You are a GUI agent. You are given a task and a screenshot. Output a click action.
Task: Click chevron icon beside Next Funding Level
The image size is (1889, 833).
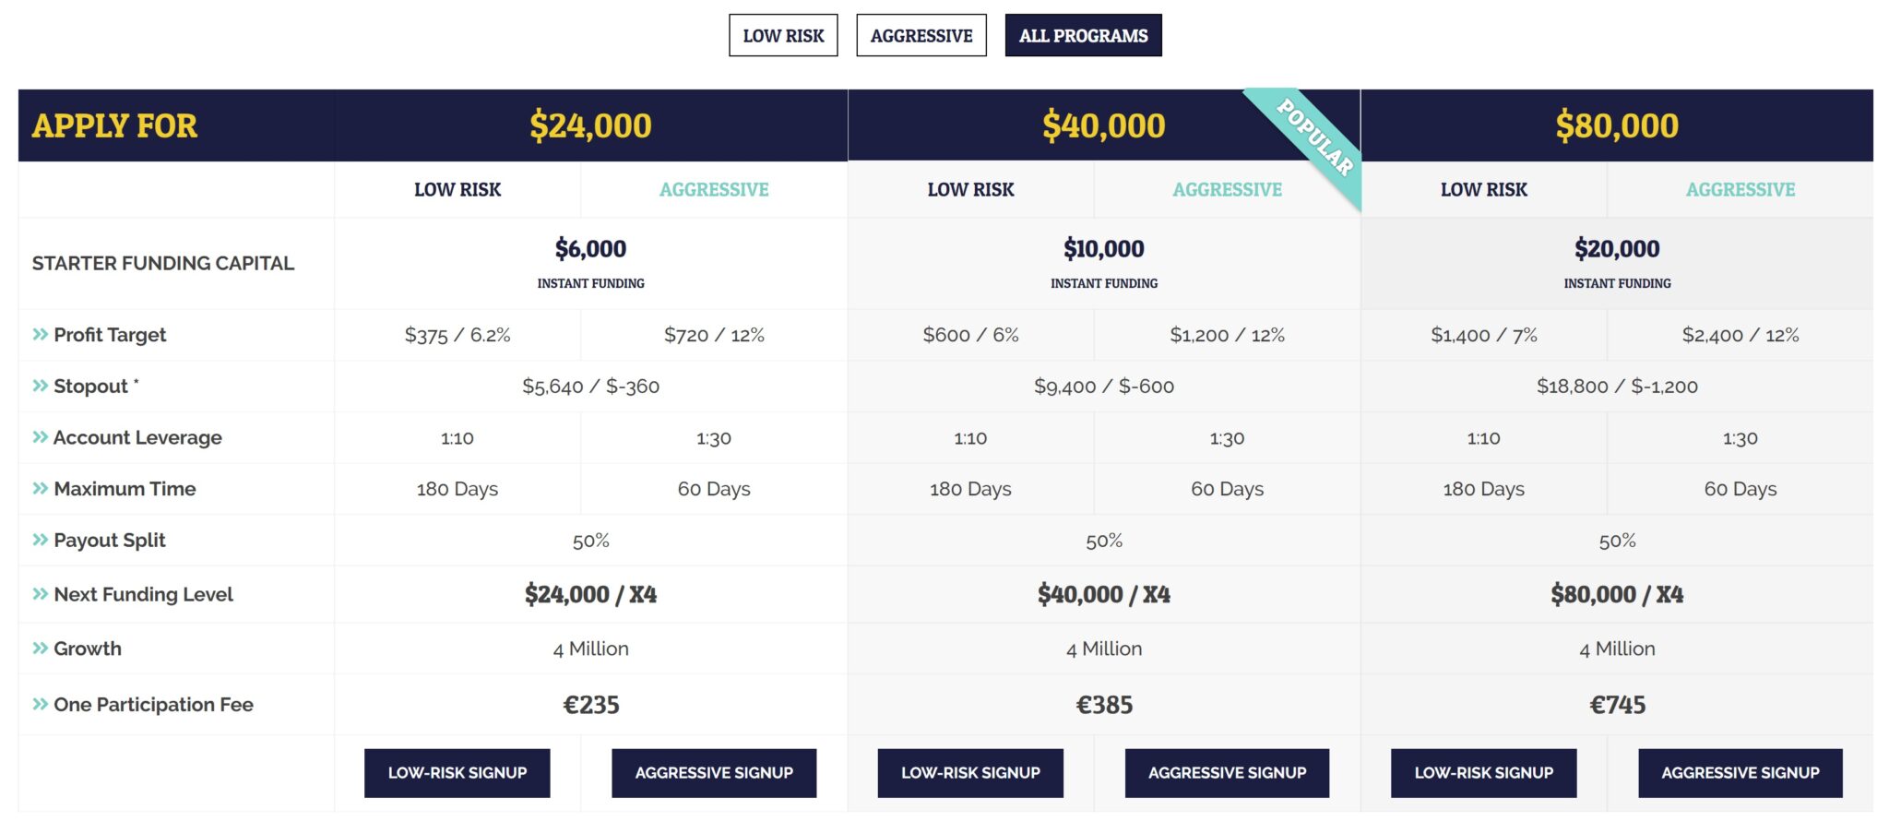pyautogui.click(x=40, y=594)
